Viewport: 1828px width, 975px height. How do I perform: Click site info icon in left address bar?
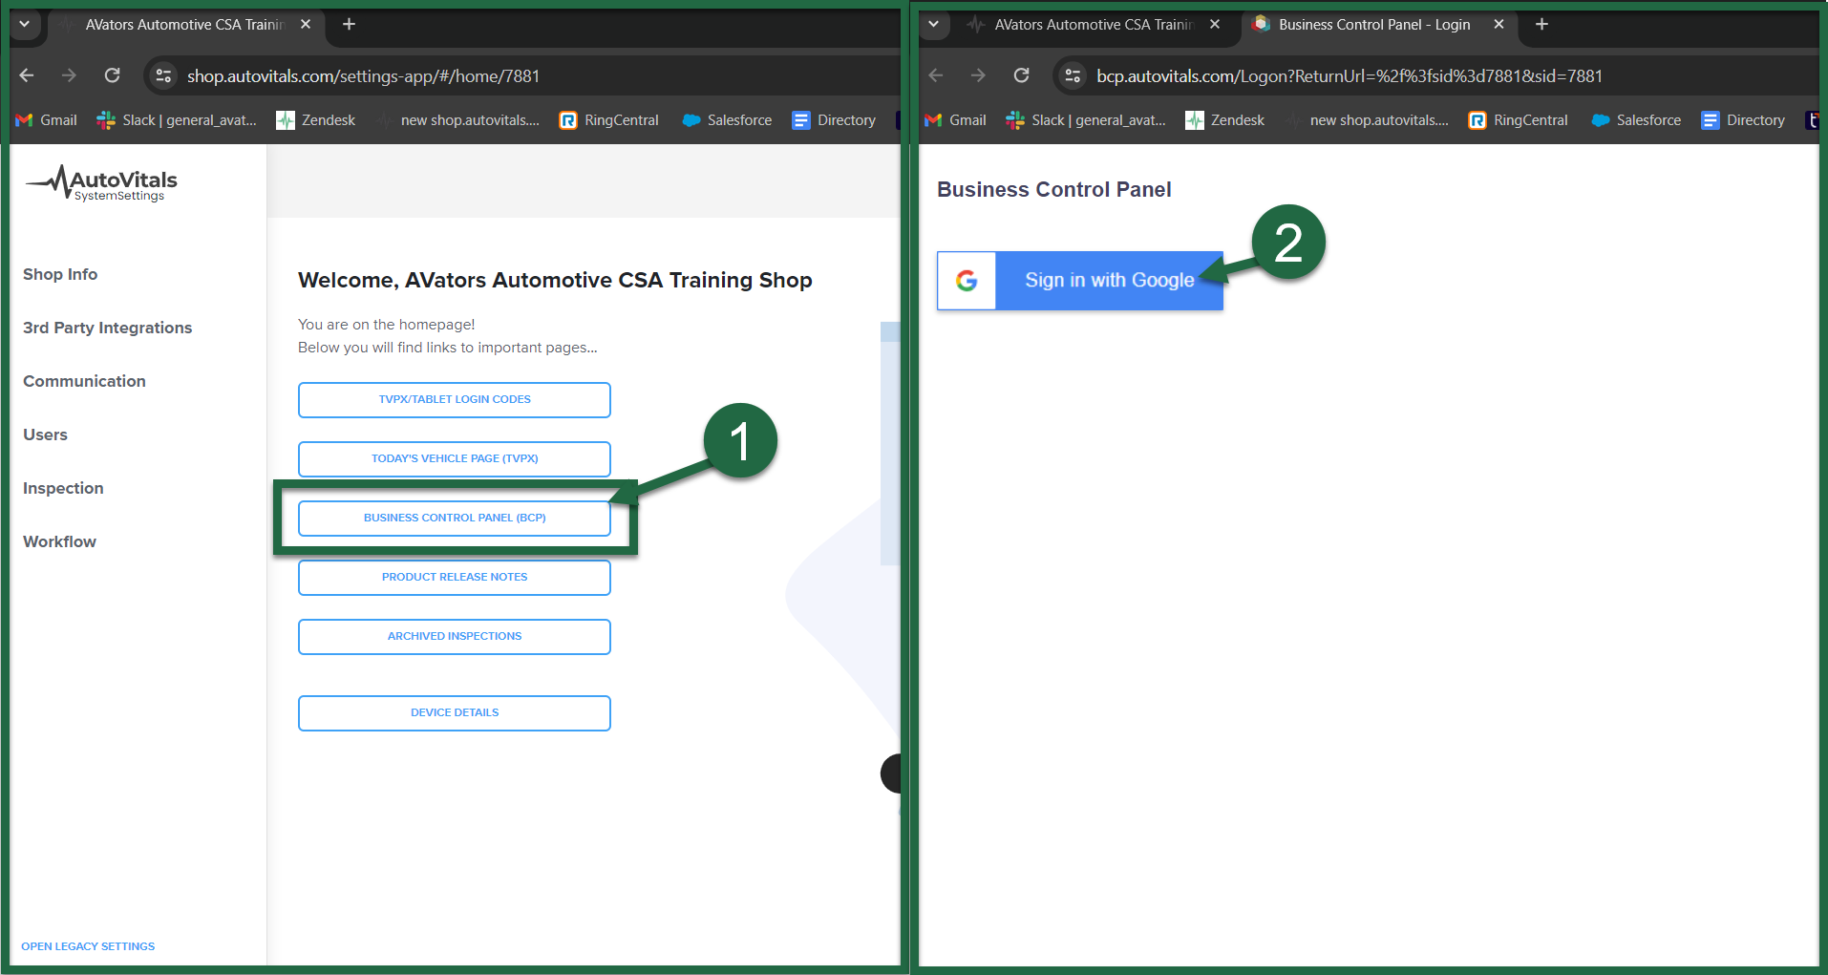164,75
